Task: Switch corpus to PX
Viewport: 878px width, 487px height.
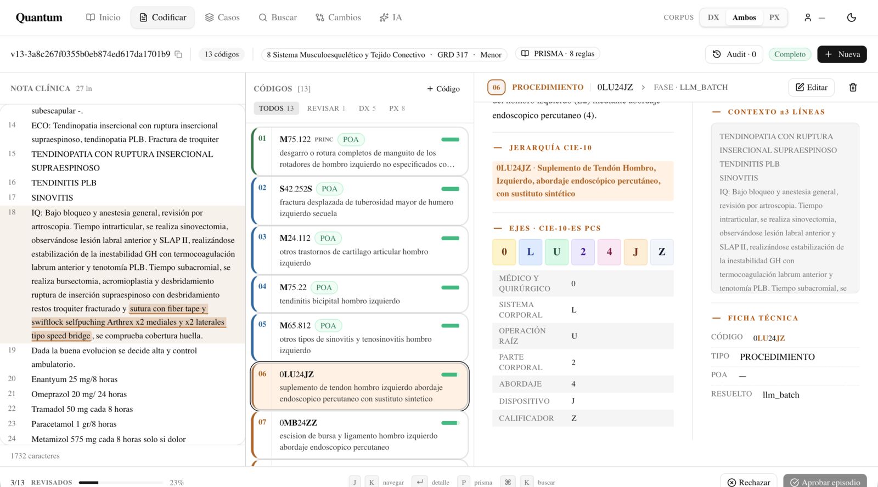Action: (774, 18)
